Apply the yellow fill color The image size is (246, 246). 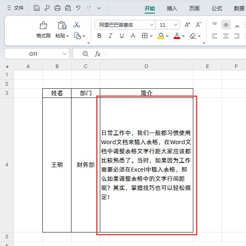[x=161, y=36]
